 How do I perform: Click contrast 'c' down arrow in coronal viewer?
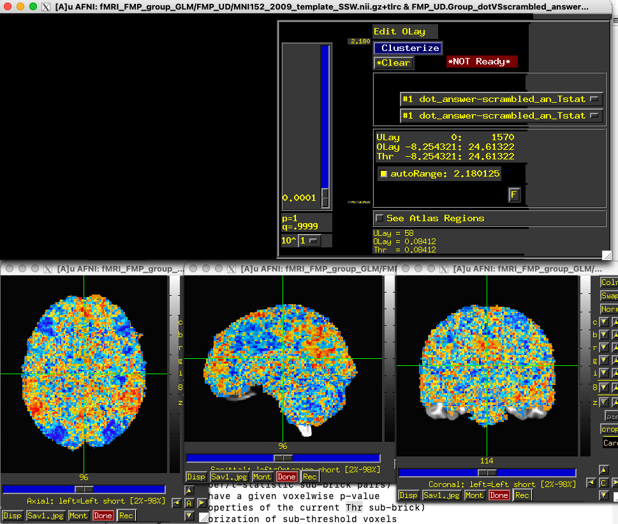pos(604,322)
